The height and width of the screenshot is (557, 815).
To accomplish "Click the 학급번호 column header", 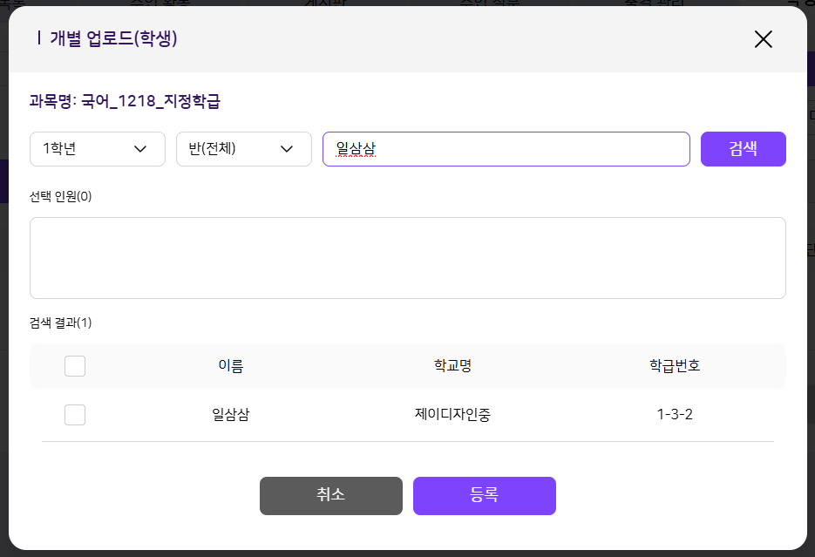I will (x=675, y=366).
